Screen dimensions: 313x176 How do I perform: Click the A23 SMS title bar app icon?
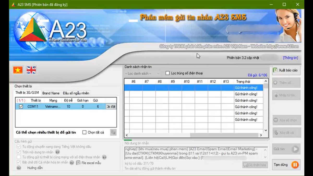pos(14,4)
